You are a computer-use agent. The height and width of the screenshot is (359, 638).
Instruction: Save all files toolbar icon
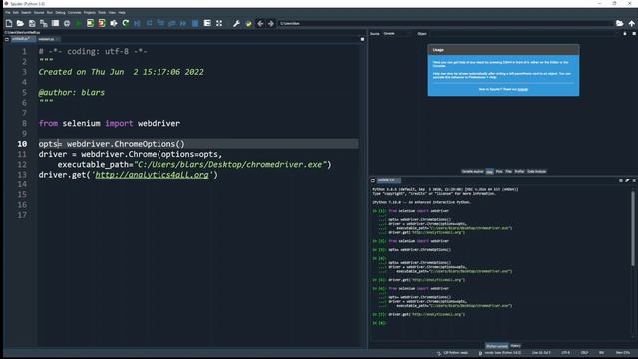[43, 23]
